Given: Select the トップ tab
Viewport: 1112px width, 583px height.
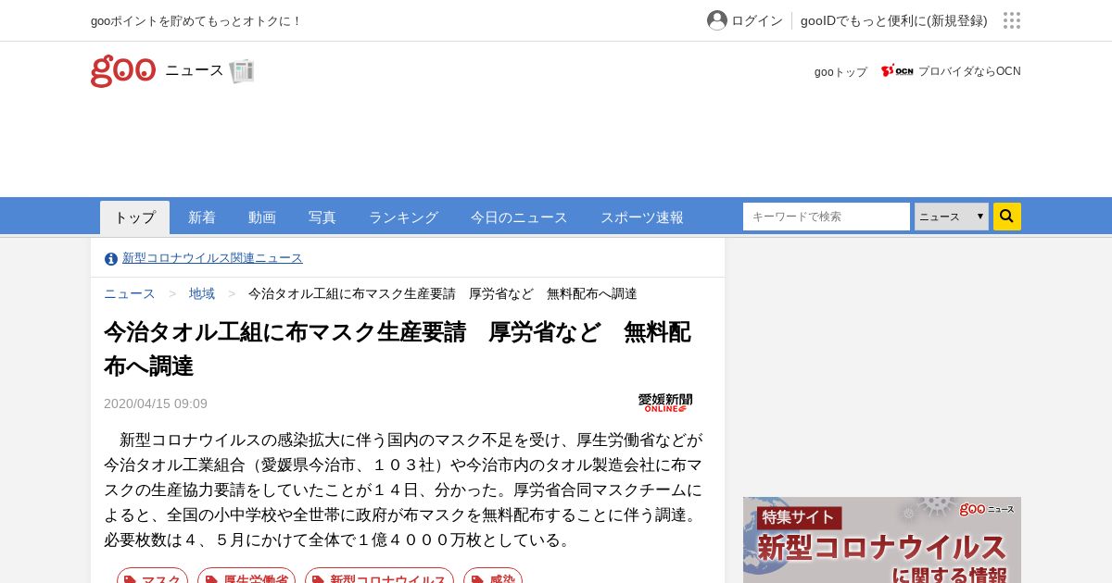Looking at the screenshot, I should pyautogui.click(x=135, y=217).
